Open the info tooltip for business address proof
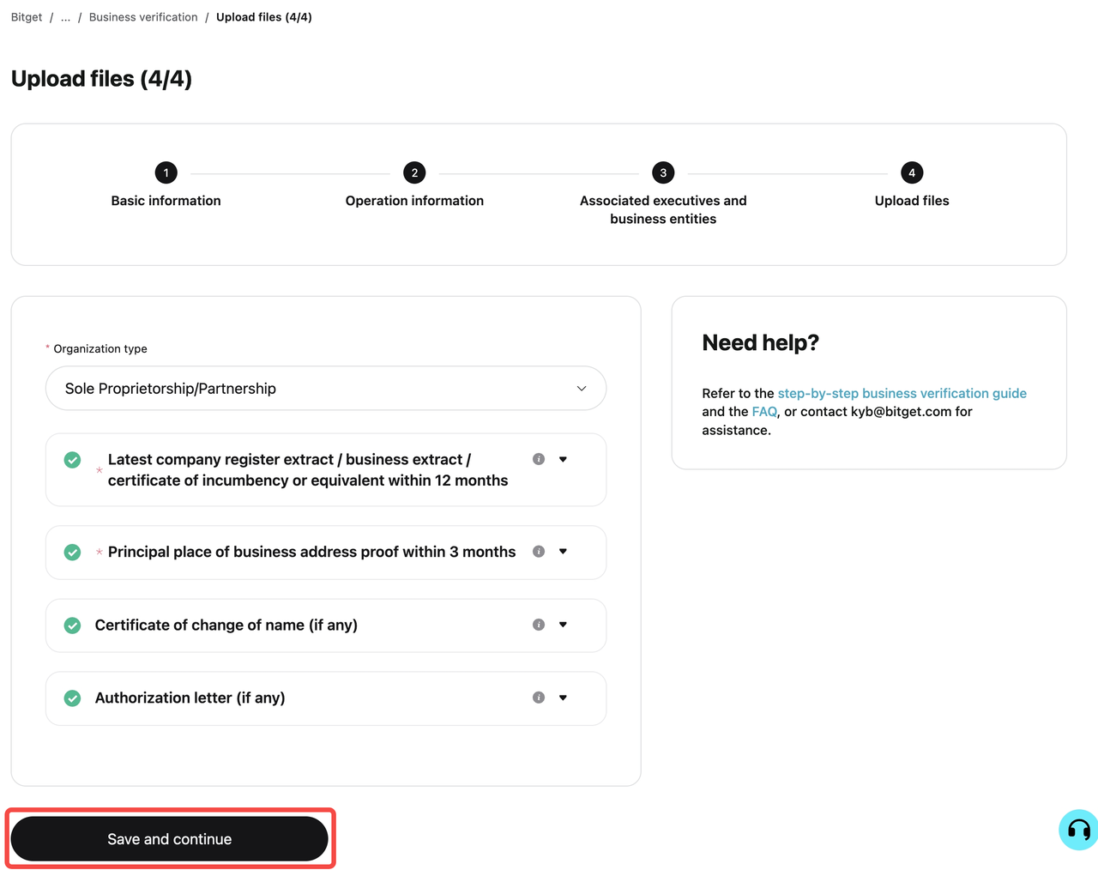 point(538,552)
